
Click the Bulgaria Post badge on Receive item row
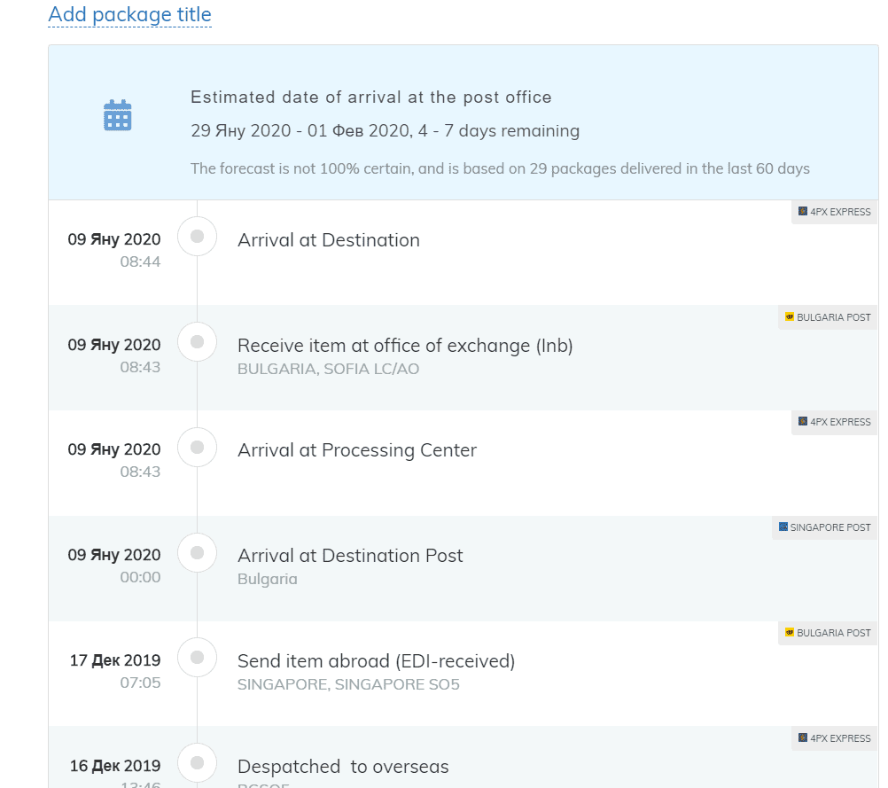[x=828, y=317]
